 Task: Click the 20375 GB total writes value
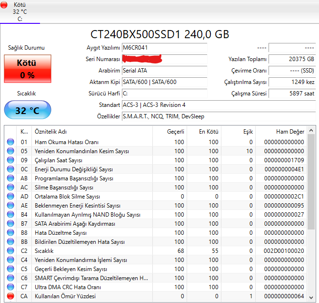point(292,59)
